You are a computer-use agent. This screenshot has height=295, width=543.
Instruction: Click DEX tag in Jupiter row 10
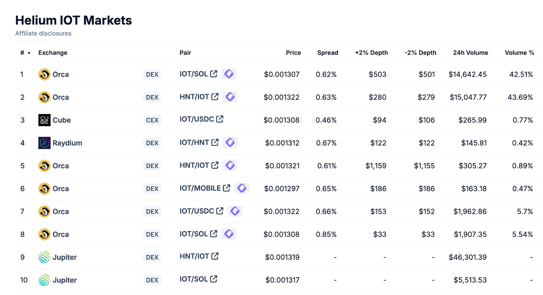tap(152, 280)
